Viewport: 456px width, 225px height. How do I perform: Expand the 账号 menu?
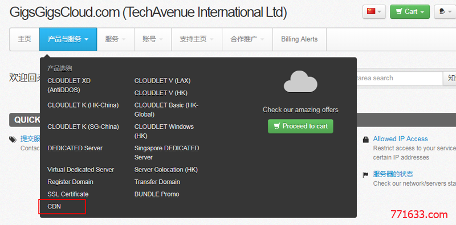tap(153, 39)
